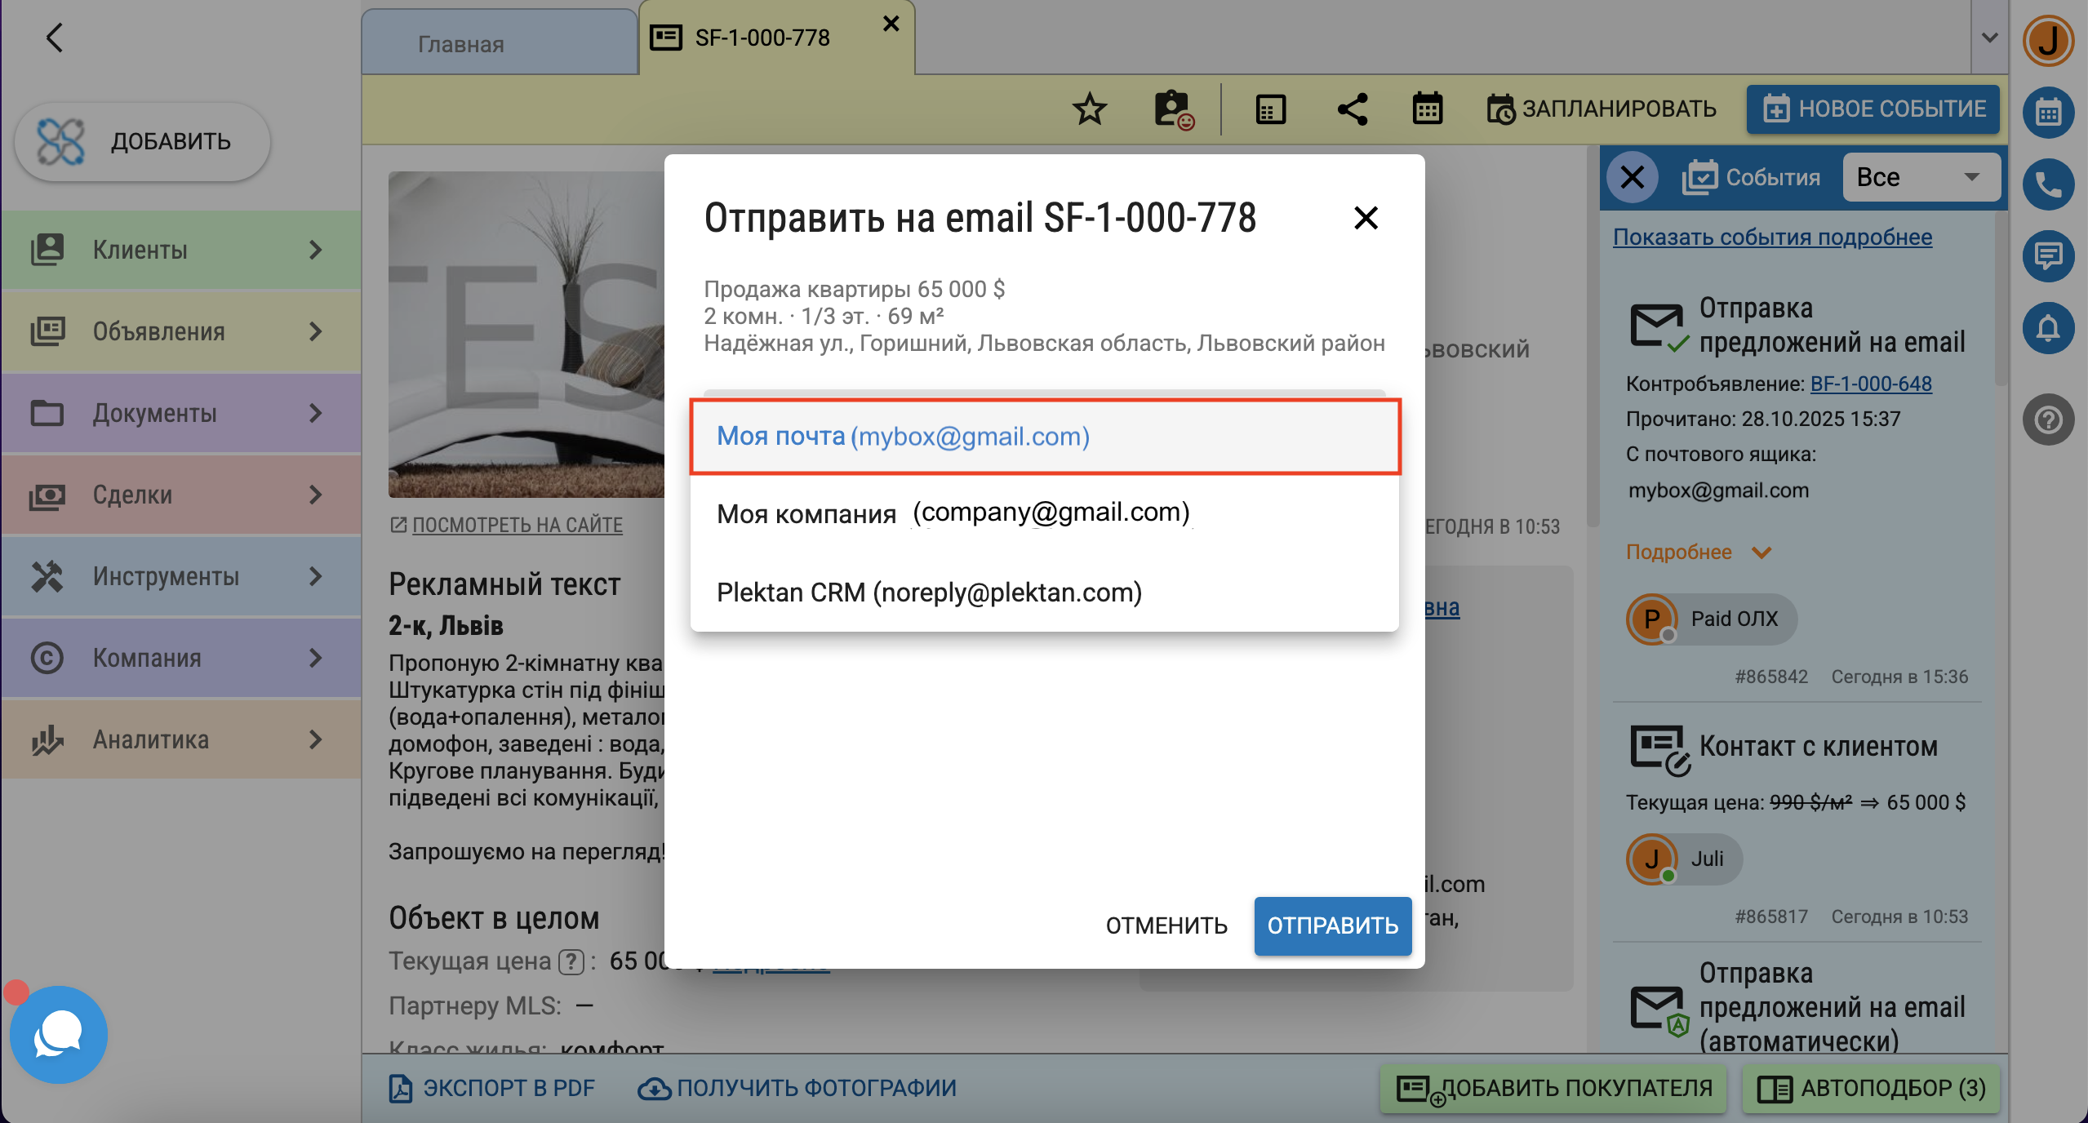
Task: Open notifications bell icon
Action: click(2048, 328)
